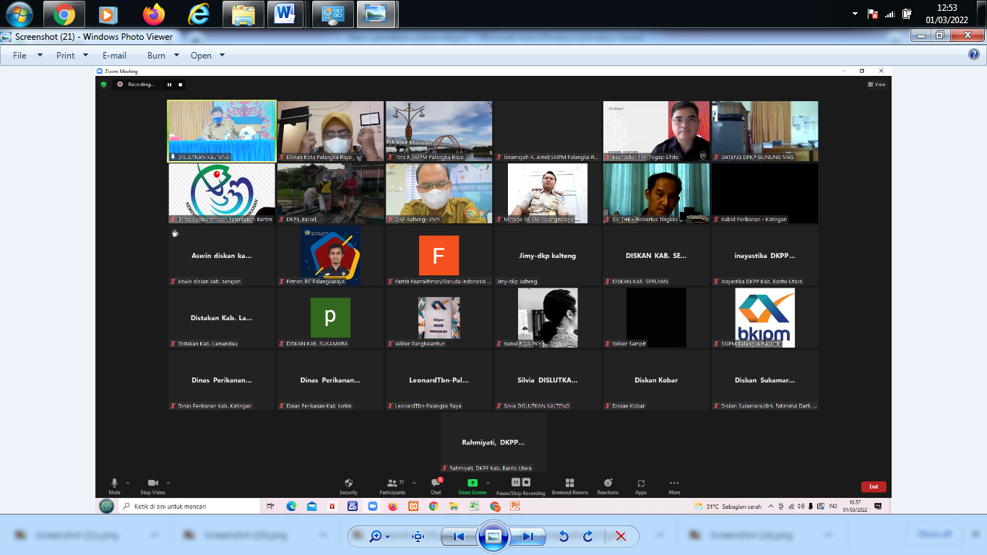Click the Ketik di sini untuk mencari box
This screenshot has height=555, width=987.
click(x=191, y=507)
